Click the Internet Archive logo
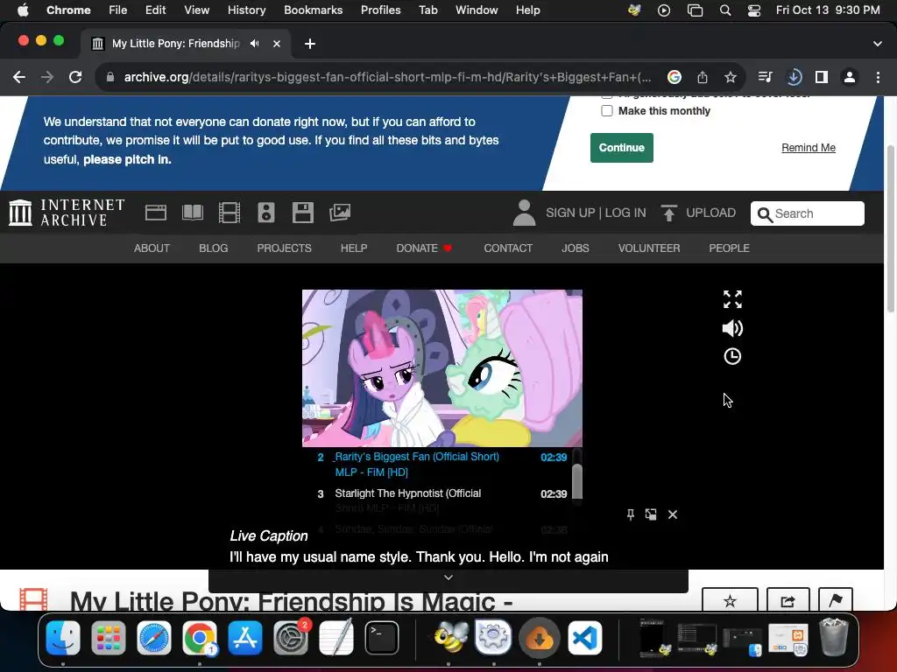The height and width of the screenshot is (672, 897). pyautogui.click(x=67, y=213)
